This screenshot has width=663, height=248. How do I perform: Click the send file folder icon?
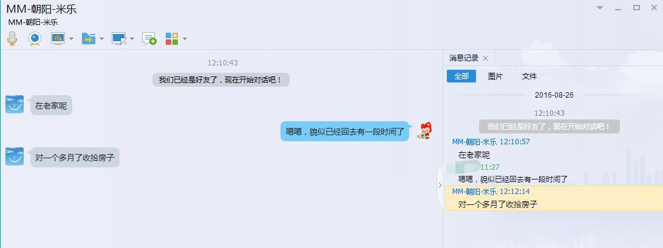pos(89,38)
